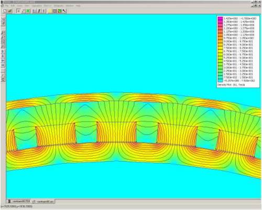Click the pan-left arrow icon on the left toolbar

click(x=3, y=60)
